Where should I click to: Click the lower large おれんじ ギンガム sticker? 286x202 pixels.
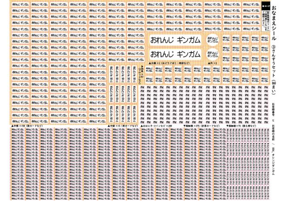click(x=175, y=54)
